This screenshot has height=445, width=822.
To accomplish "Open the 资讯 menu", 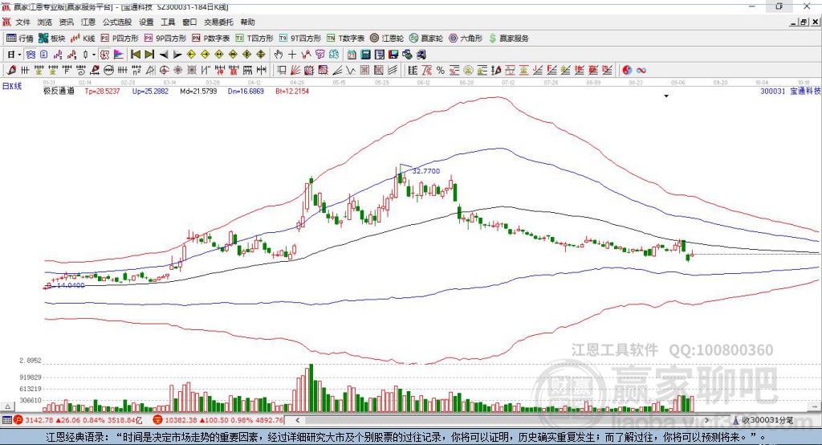I will click(66, 22).
